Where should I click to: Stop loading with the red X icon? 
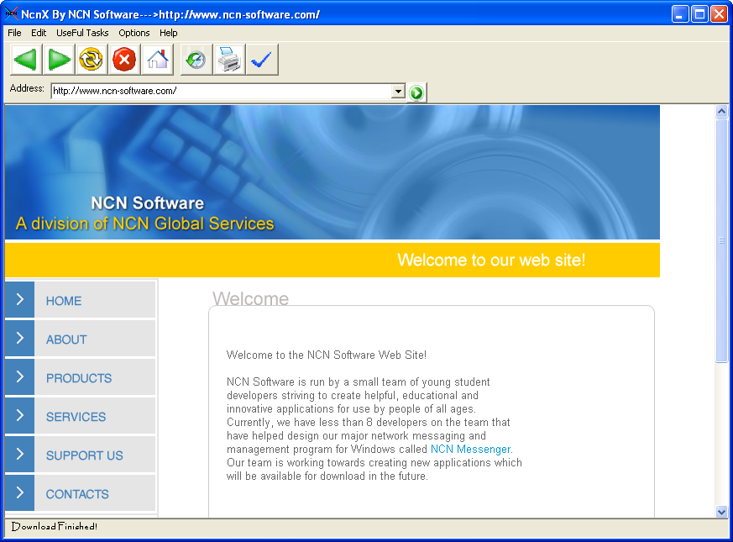124,60
